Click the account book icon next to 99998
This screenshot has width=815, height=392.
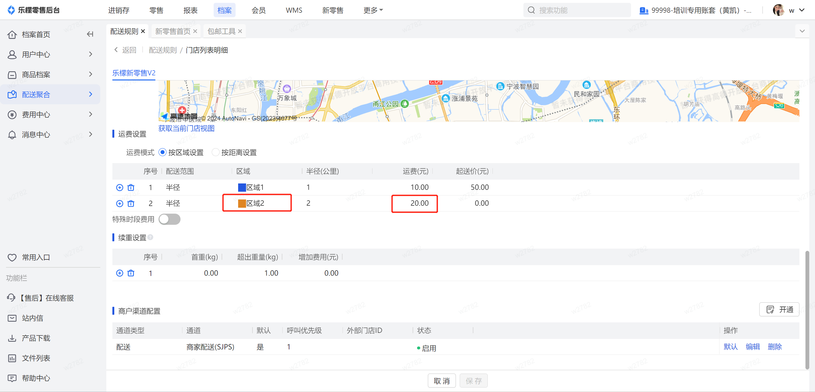tap(644, 10)
